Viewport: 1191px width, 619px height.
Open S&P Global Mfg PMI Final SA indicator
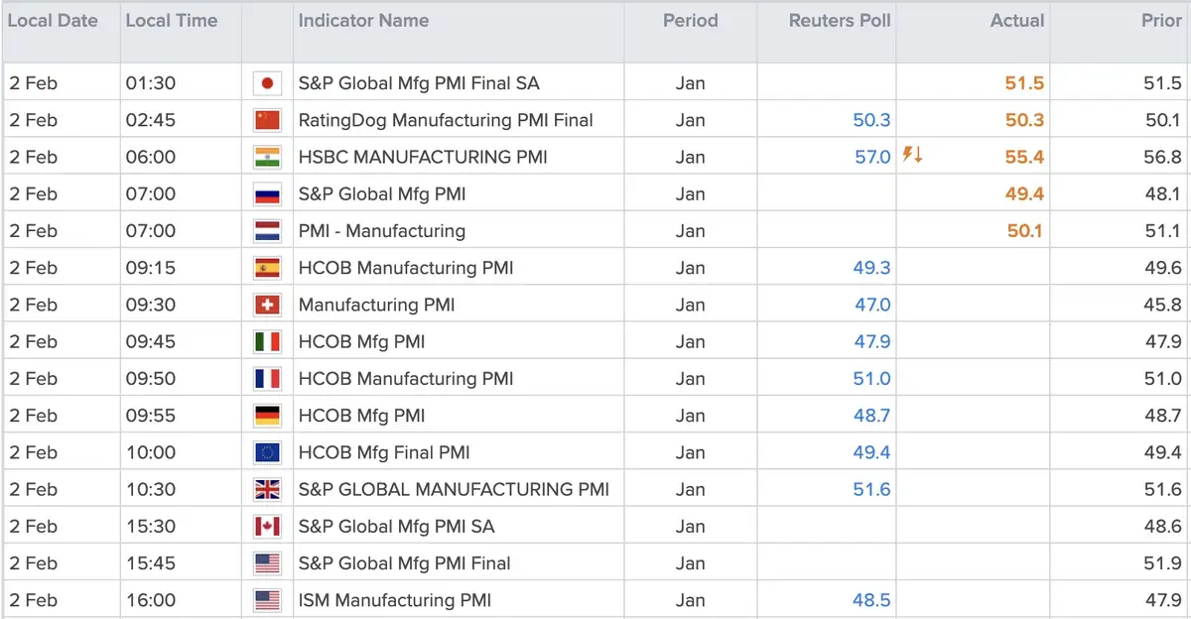click(419, 83)
